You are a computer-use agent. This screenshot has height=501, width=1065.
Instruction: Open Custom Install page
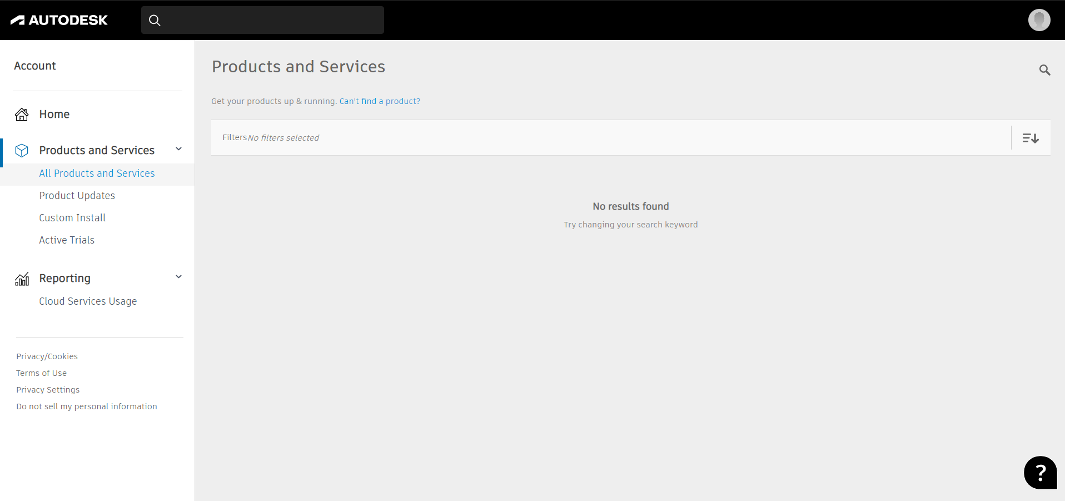click(72, 218)
